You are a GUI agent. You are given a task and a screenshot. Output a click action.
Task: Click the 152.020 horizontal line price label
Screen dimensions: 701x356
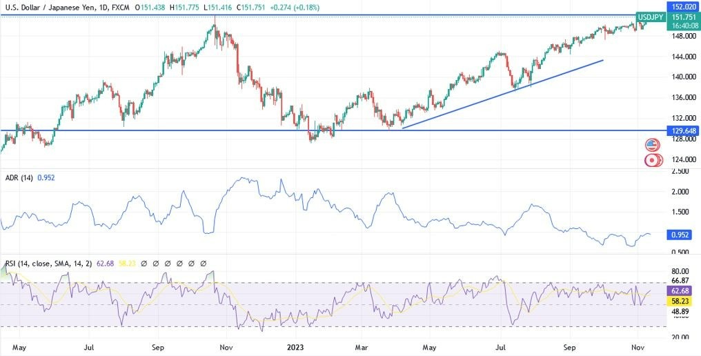[683, 6]
